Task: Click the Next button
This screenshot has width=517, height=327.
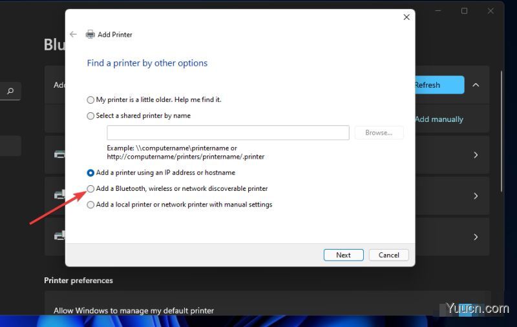Action: coord(344,255)
